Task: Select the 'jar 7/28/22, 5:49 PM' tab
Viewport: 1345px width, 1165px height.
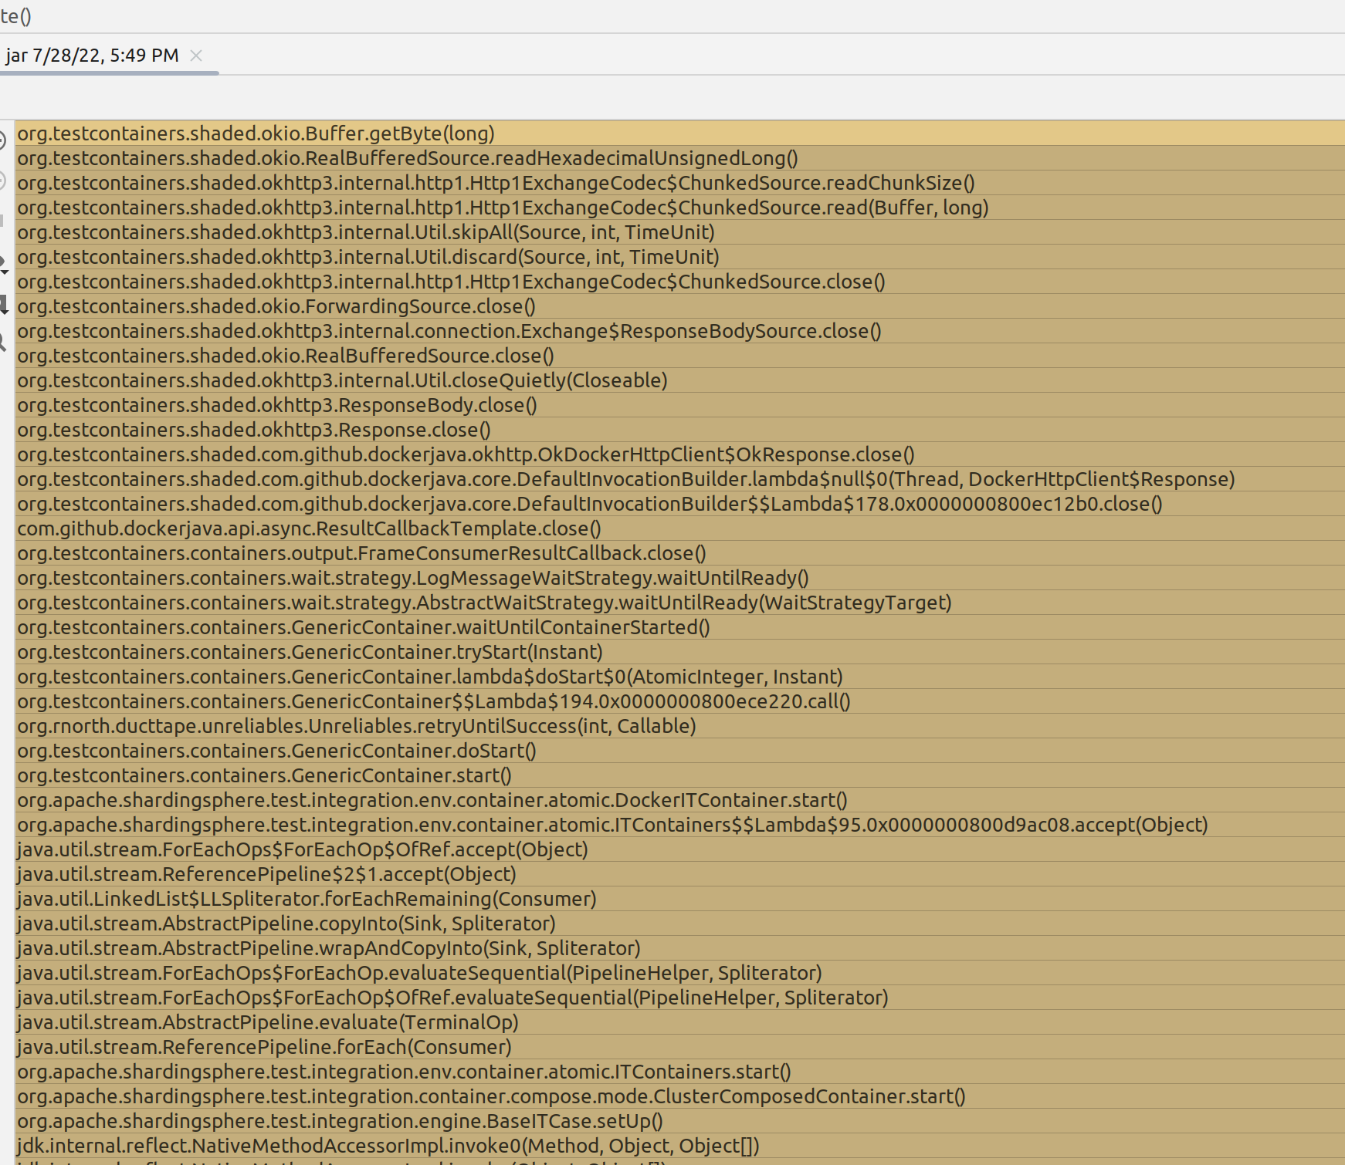Action: pos(93,55)
